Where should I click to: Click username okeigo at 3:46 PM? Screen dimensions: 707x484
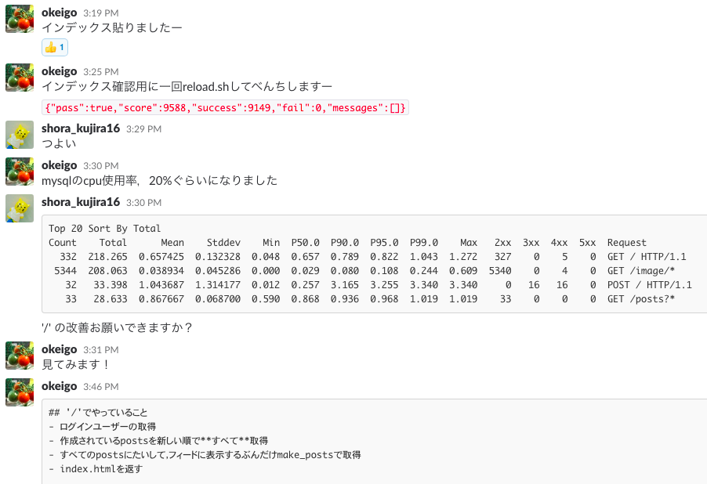59,386
